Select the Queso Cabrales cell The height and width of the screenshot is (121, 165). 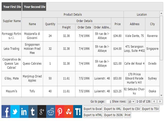coord(32,64)
